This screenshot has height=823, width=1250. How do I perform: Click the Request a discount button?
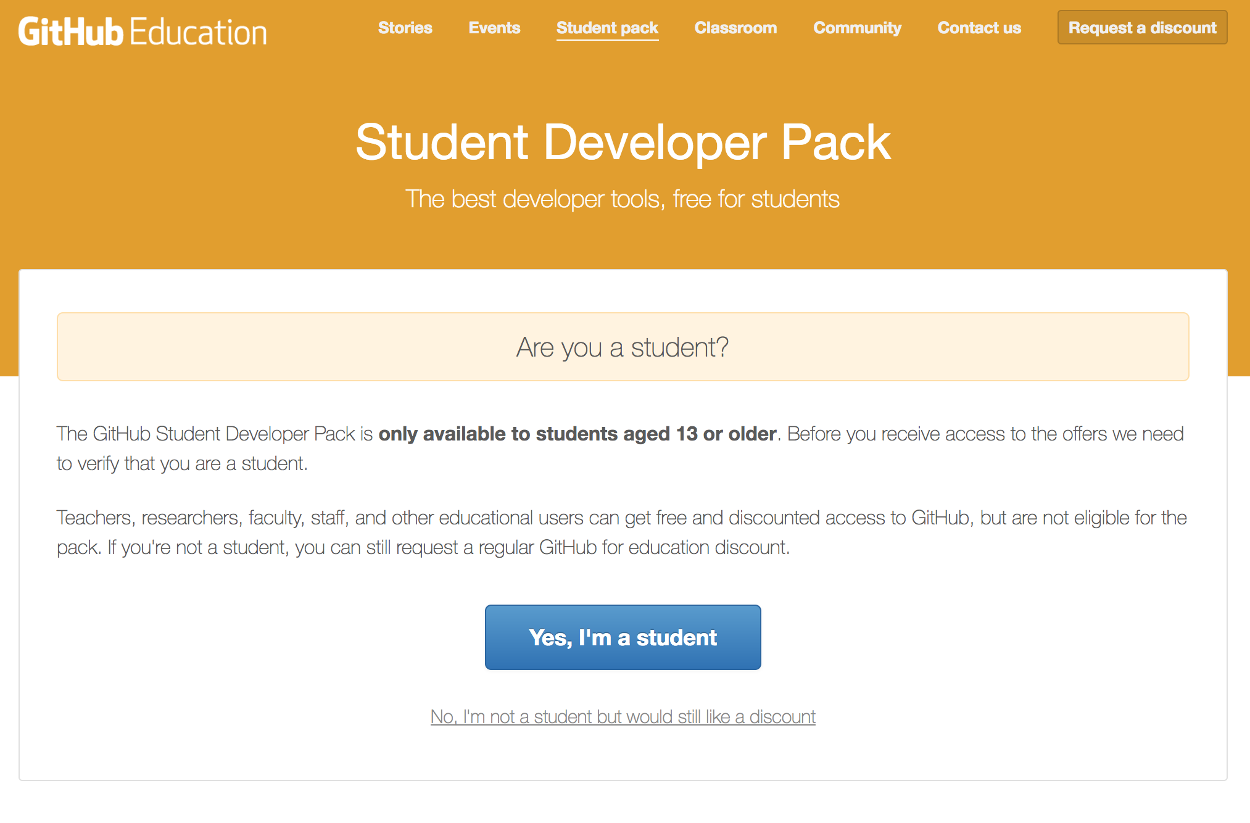point(1142,27)
